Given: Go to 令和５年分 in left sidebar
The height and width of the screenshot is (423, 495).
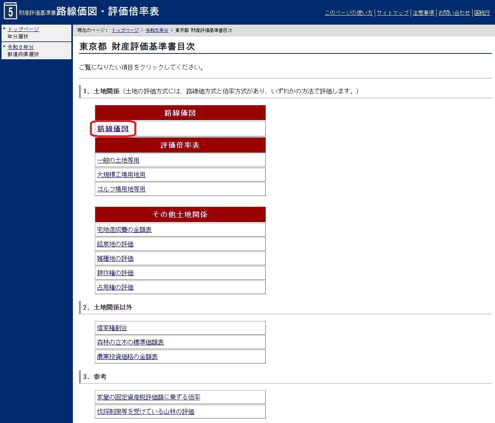Looking at the screenshot, I should 20,47.
